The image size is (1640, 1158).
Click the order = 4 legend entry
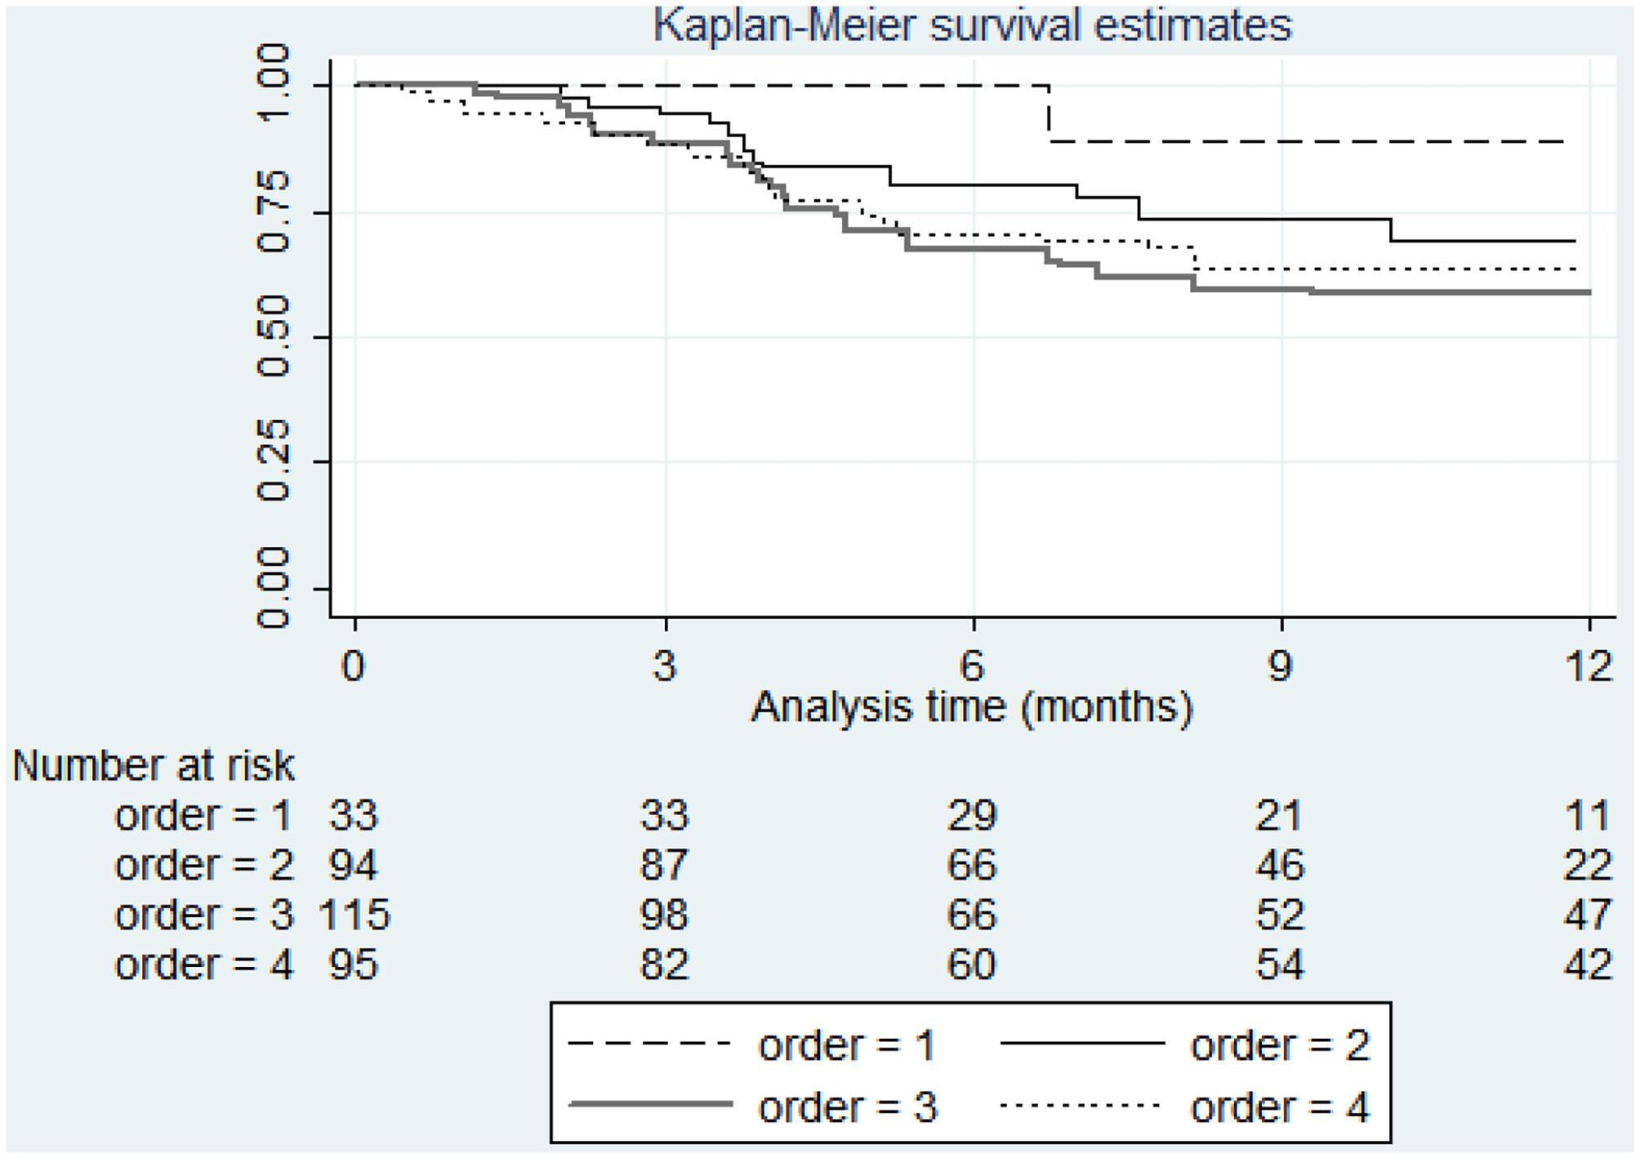1279,1107
